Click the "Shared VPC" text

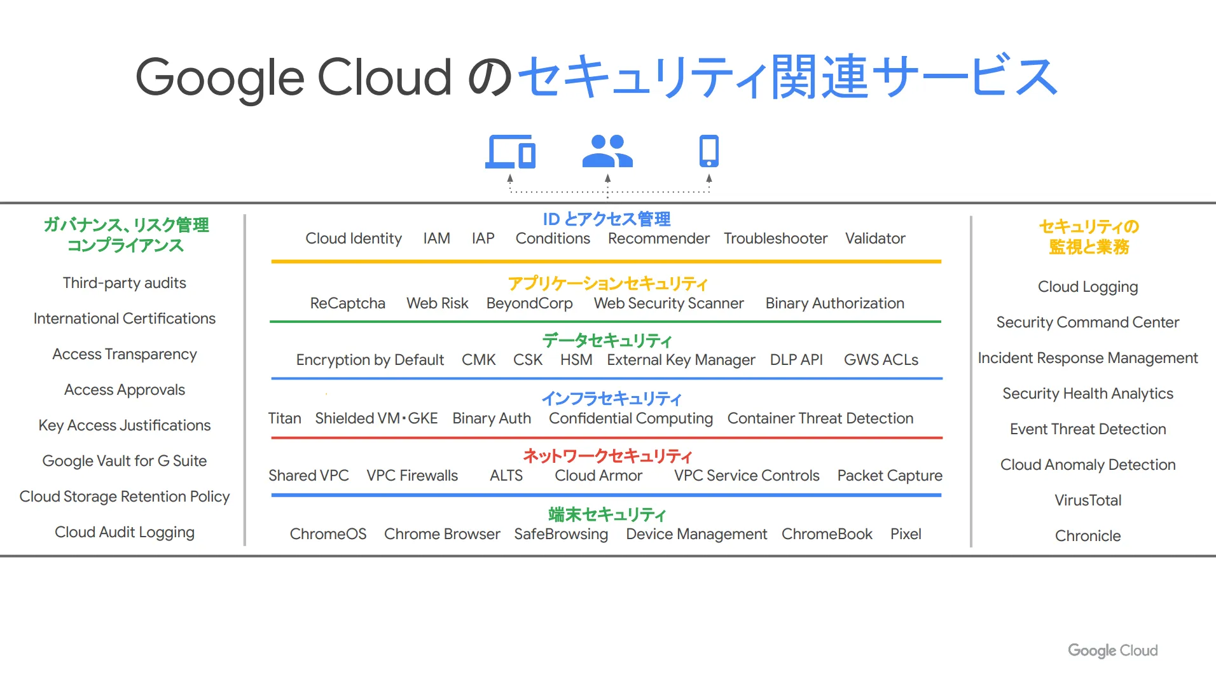[308, 476]
